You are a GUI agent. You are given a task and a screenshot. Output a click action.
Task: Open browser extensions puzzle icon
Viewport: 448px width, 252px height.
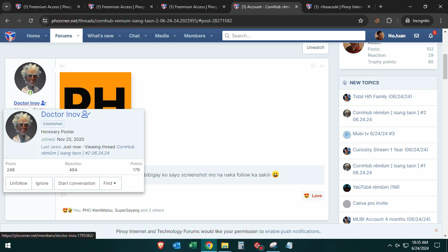pyautogui.click(x=389, y=21)
